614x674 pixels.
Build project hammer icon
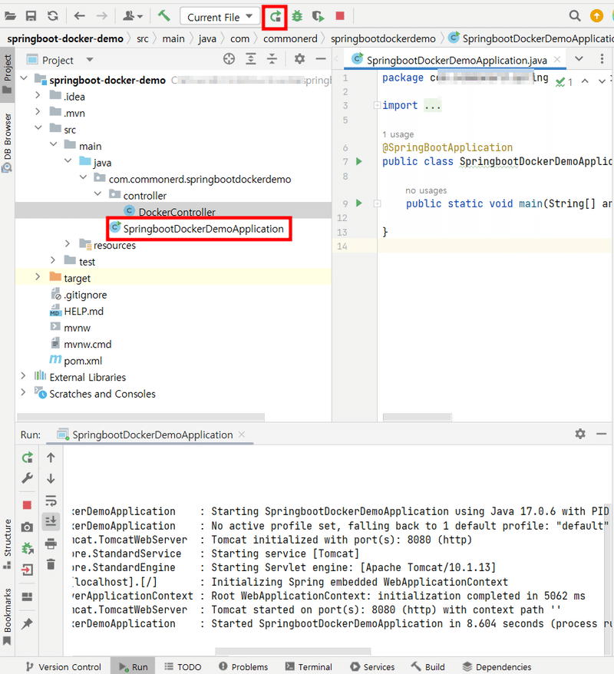[x=163, y=16]
